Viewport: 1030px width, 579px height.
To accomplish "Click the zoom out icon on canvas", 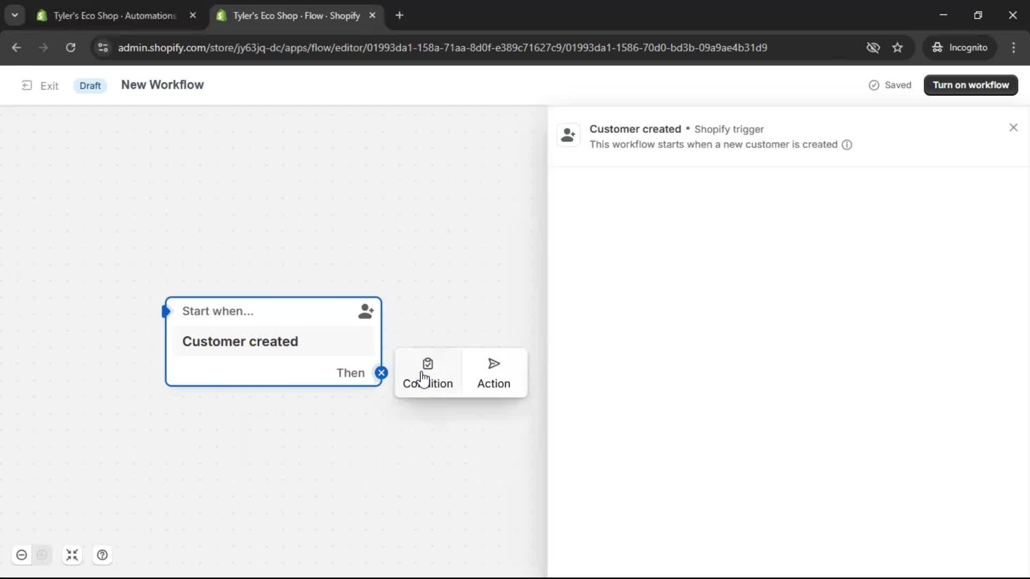I will point(21,555).
